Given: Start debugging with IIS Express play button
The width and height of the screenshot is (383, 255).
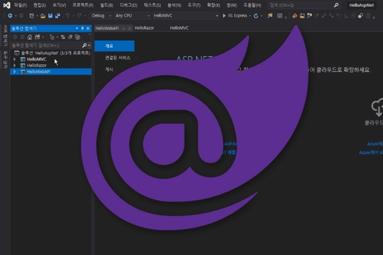Looking at the screenshot, I should [x=224, y=15].
